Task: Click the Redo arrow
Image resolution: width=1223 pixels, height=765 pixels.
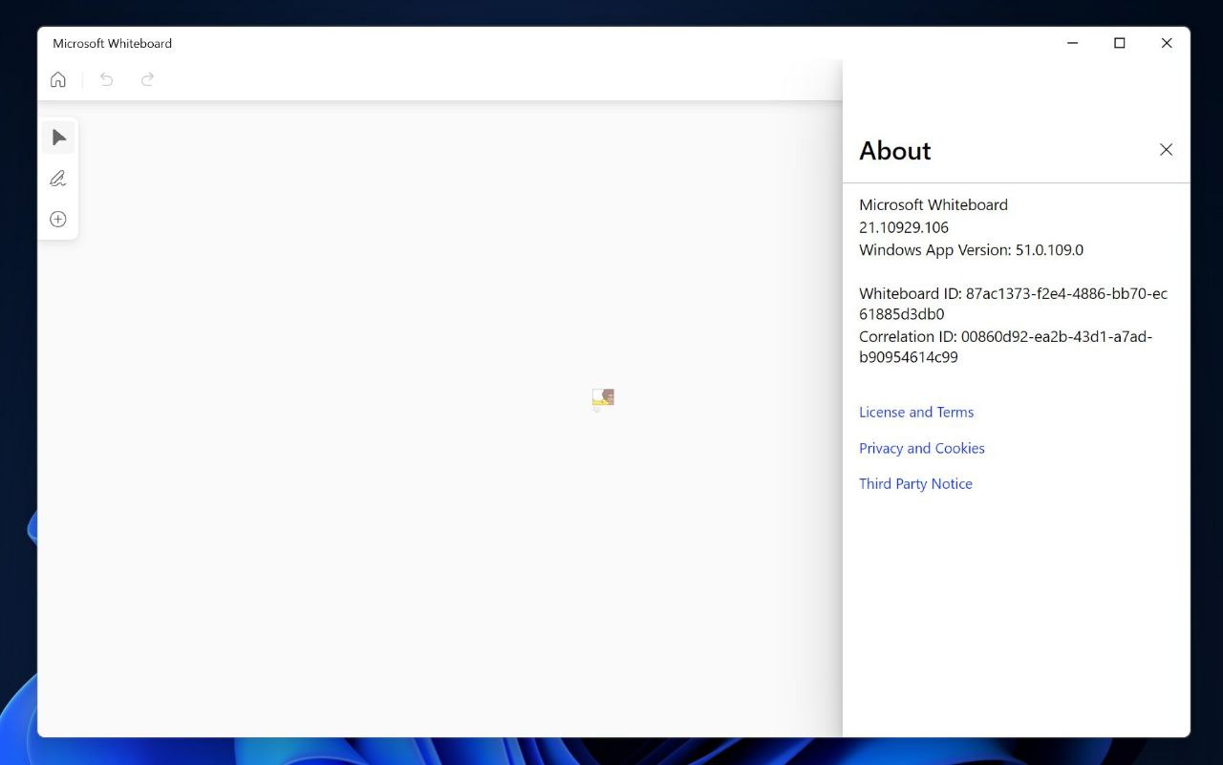Action: point(147,79)
